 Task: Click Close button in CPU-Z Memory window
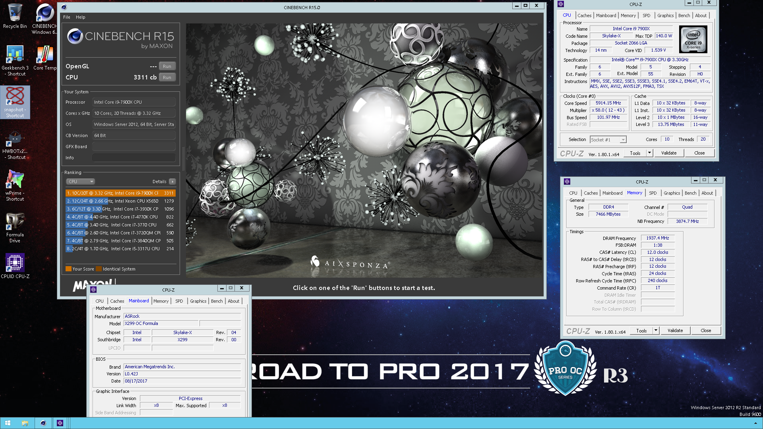[x=706, y=330]
